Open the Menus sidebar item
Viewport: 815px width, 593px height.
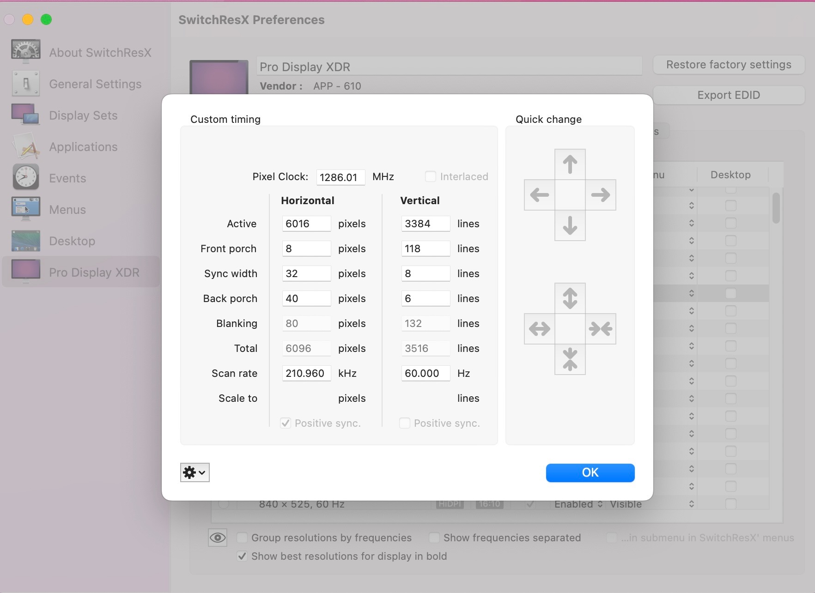81,209
